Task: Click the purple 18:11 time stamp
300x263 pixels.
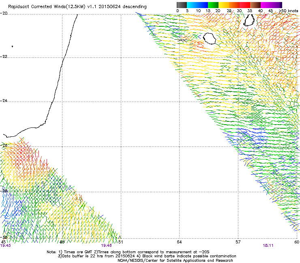Action: (x=268, y=246)
